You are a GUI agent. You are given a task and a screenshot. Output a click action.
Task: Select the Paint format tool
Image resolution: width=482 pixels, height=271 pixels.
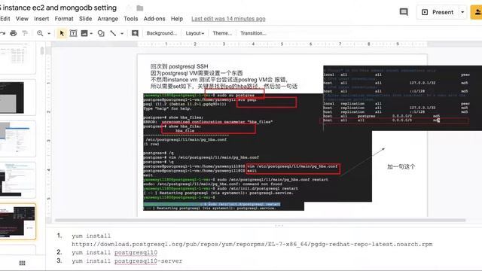(x=25, y=33)
